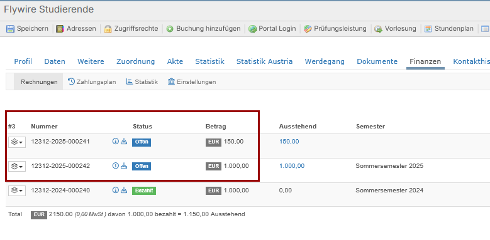Download invoice 12312-2024-000240
490x240 pixels.
tap(124, 190)
